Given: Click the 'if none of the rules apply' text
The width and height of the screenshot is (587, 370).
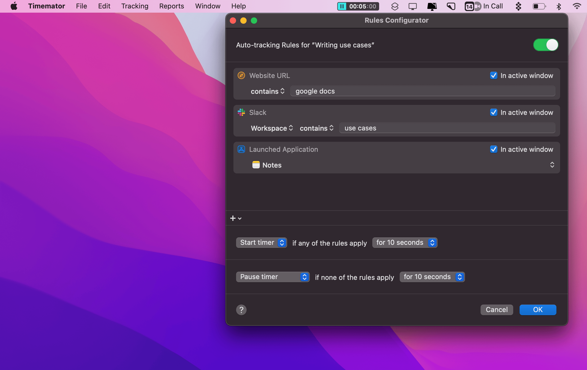Looking at the screenshot, I should pos(355,277).
